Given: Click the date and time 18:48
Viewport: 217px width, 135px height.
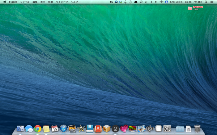Looking at the screenshot, I should [181, 2].
